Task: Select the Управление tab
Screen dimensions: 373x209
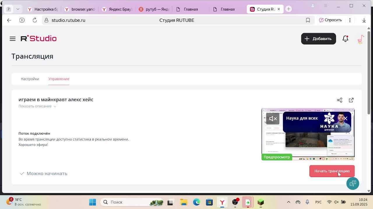Action: click(59, 79)
